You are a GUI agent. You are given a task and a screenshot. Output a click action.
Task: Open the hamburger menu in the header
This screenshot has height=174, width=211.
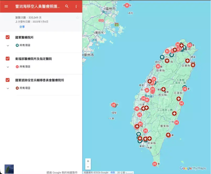[6, 6]
